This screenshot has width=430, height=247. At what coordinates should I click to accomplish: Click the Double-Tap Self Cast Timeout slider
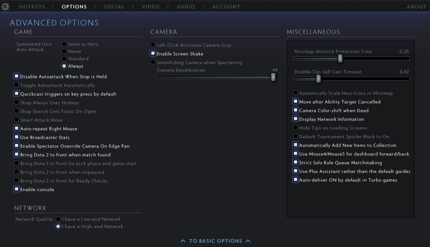click(x=318, y=78)
